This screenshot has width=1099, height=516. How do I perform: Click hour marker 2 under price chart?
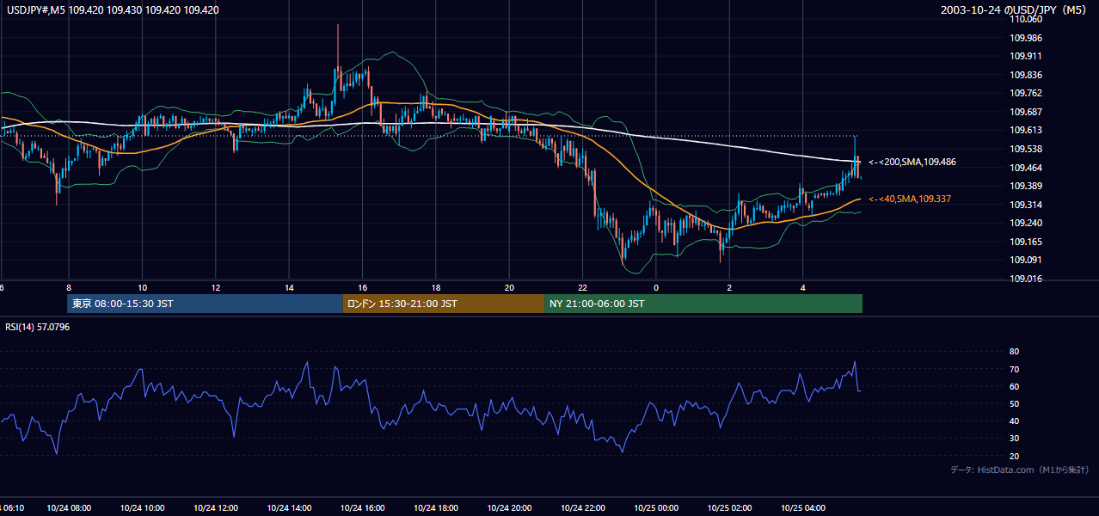[x=729, y=287]
